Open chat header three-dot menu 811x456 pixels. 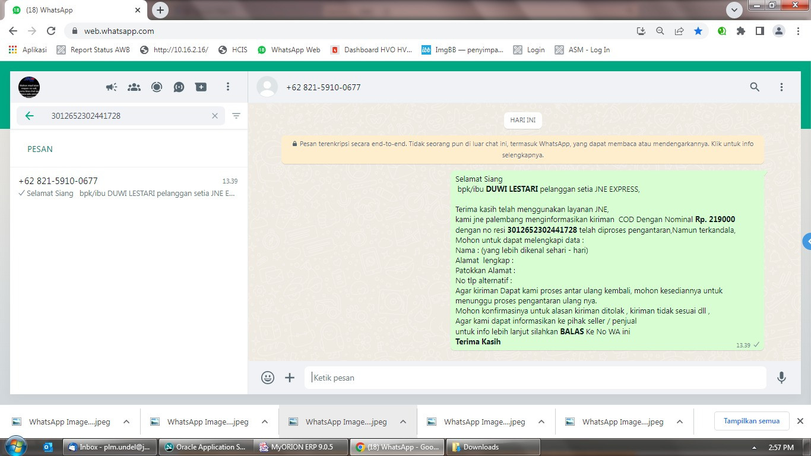(x=782, y=87)
